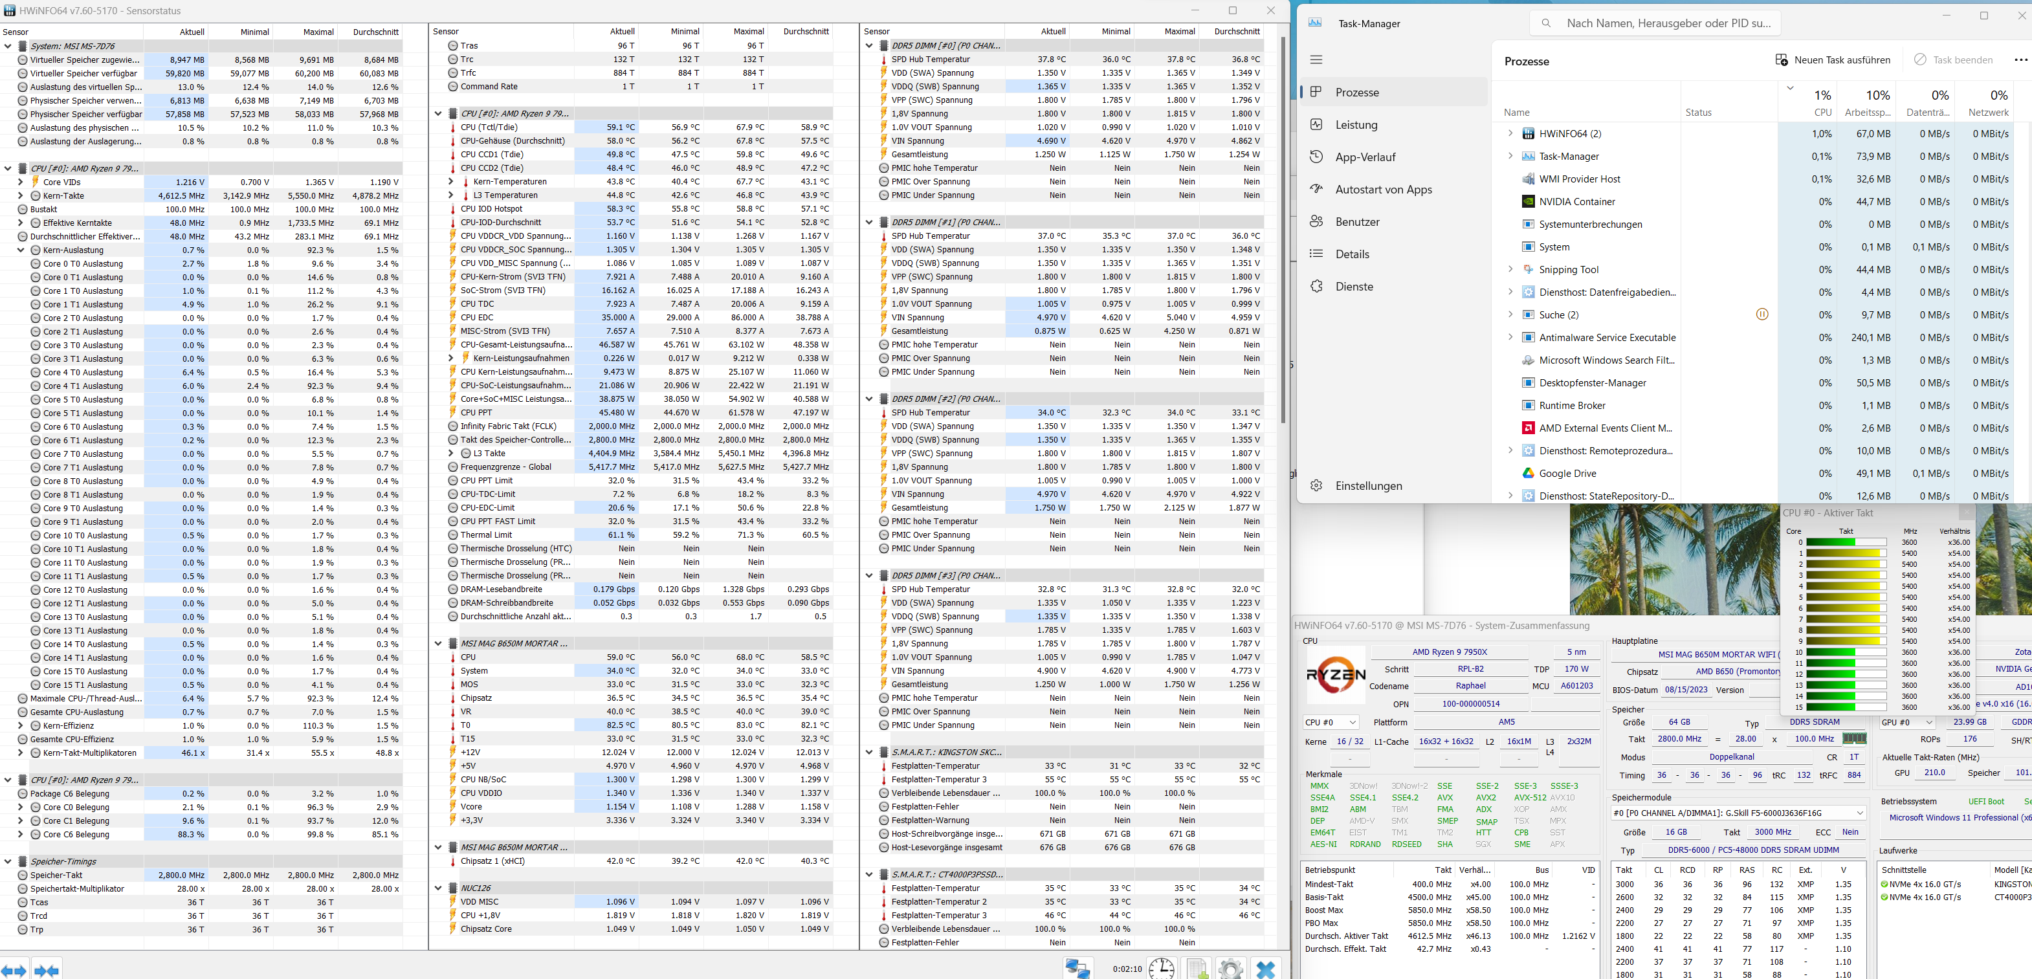This screenshot has height=979, width=2032.
Task: Switch to the Leistung tab in Task-Manager
Action: click(x=1393, y=125)
